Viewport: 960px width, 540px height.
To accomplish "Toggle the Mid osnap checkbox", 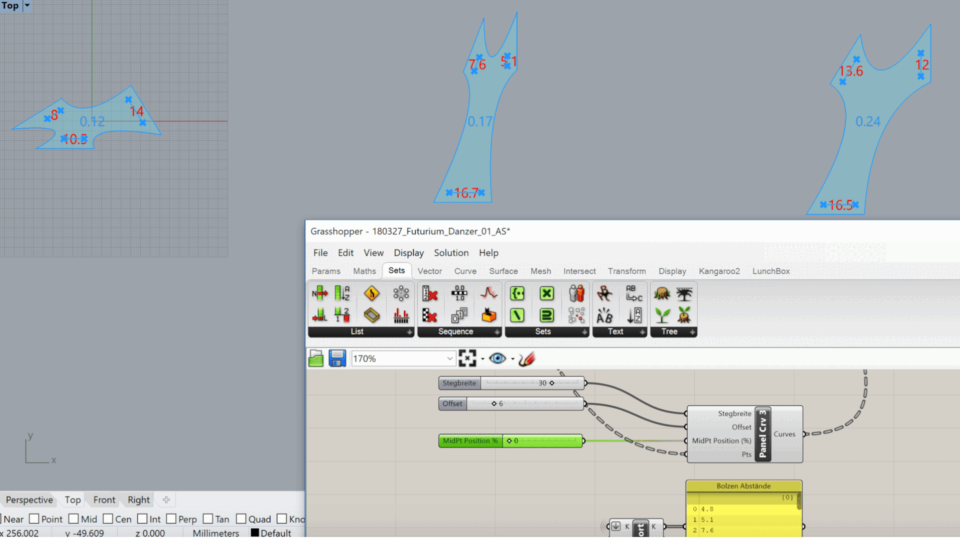I will [73, 519].
